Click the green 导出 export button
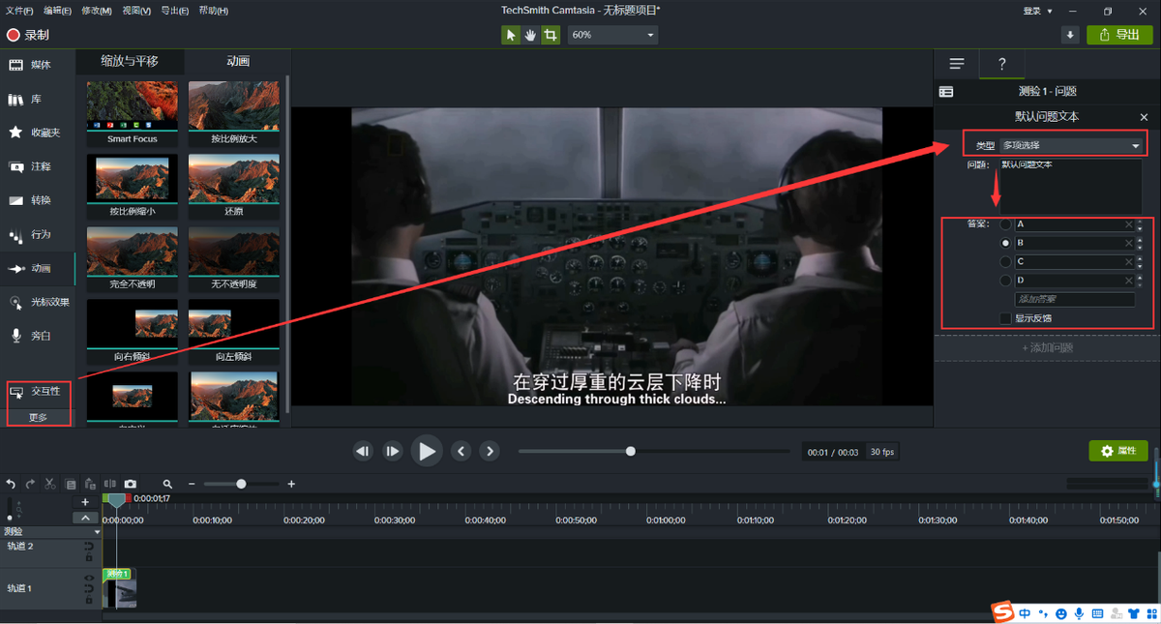 pyautogui.click(x=1119, y=35)
